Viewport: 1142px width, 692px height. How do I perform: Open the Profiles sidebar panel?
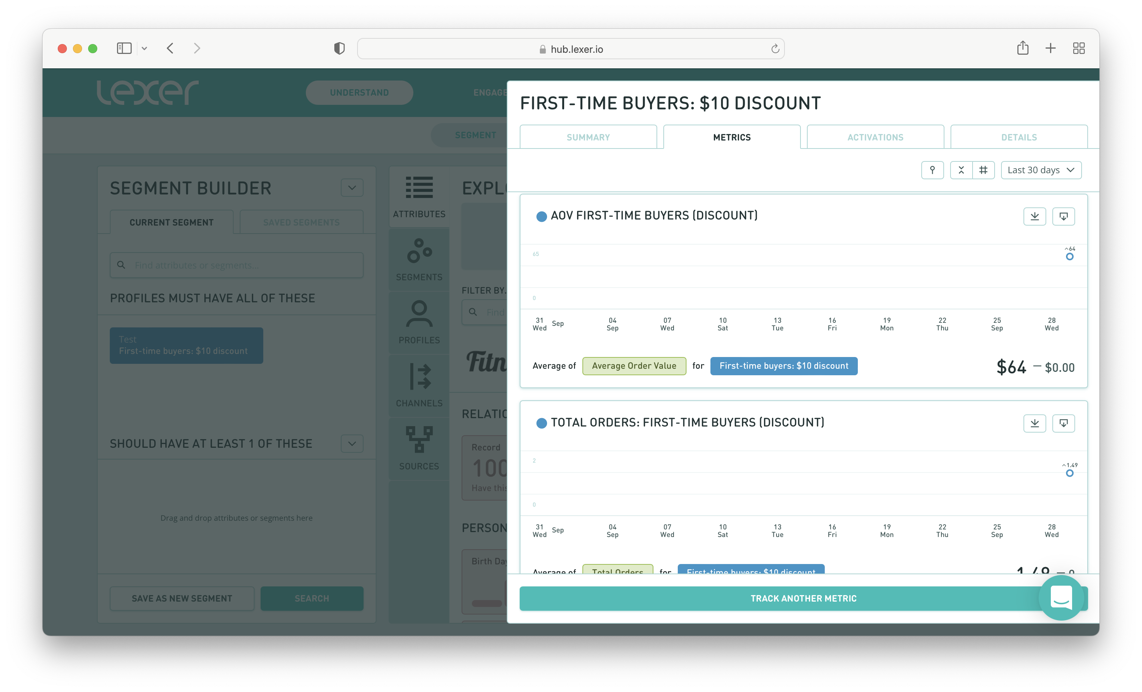(419, 322)
